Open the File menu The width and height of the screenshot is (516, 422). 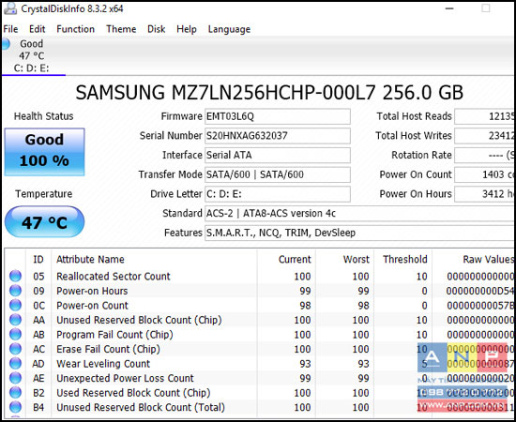point(10,29)
